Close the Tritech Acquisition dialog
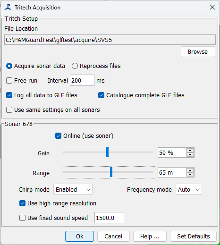The image size is (220, 245). coord(212,7)
